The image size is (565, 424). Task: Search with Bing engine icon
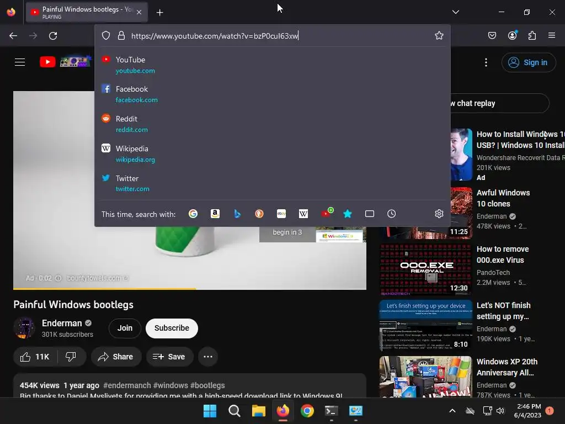237,214
